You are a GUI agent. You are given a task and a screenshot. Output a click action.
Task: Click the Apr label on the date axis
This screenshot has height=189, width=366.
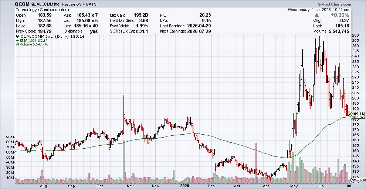[266, 186]
